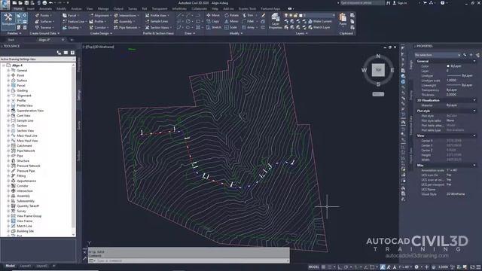Open the Survey ribbon tab
482x271 pixels.
(133, 9)
